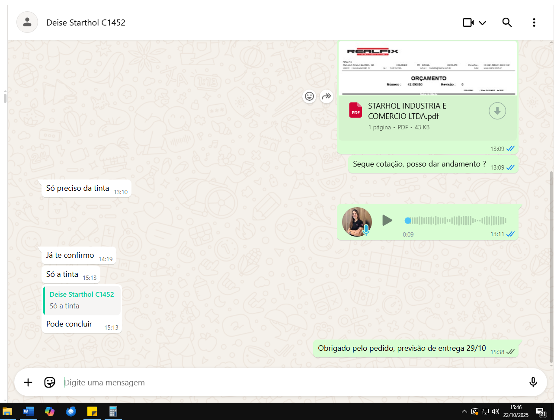Open the attachment plus menu
The height and width of the screenshot is (420, 554).
(x=28, y=382)
